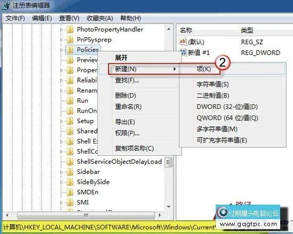Click the registry path in the status bar

coord(109,227)
